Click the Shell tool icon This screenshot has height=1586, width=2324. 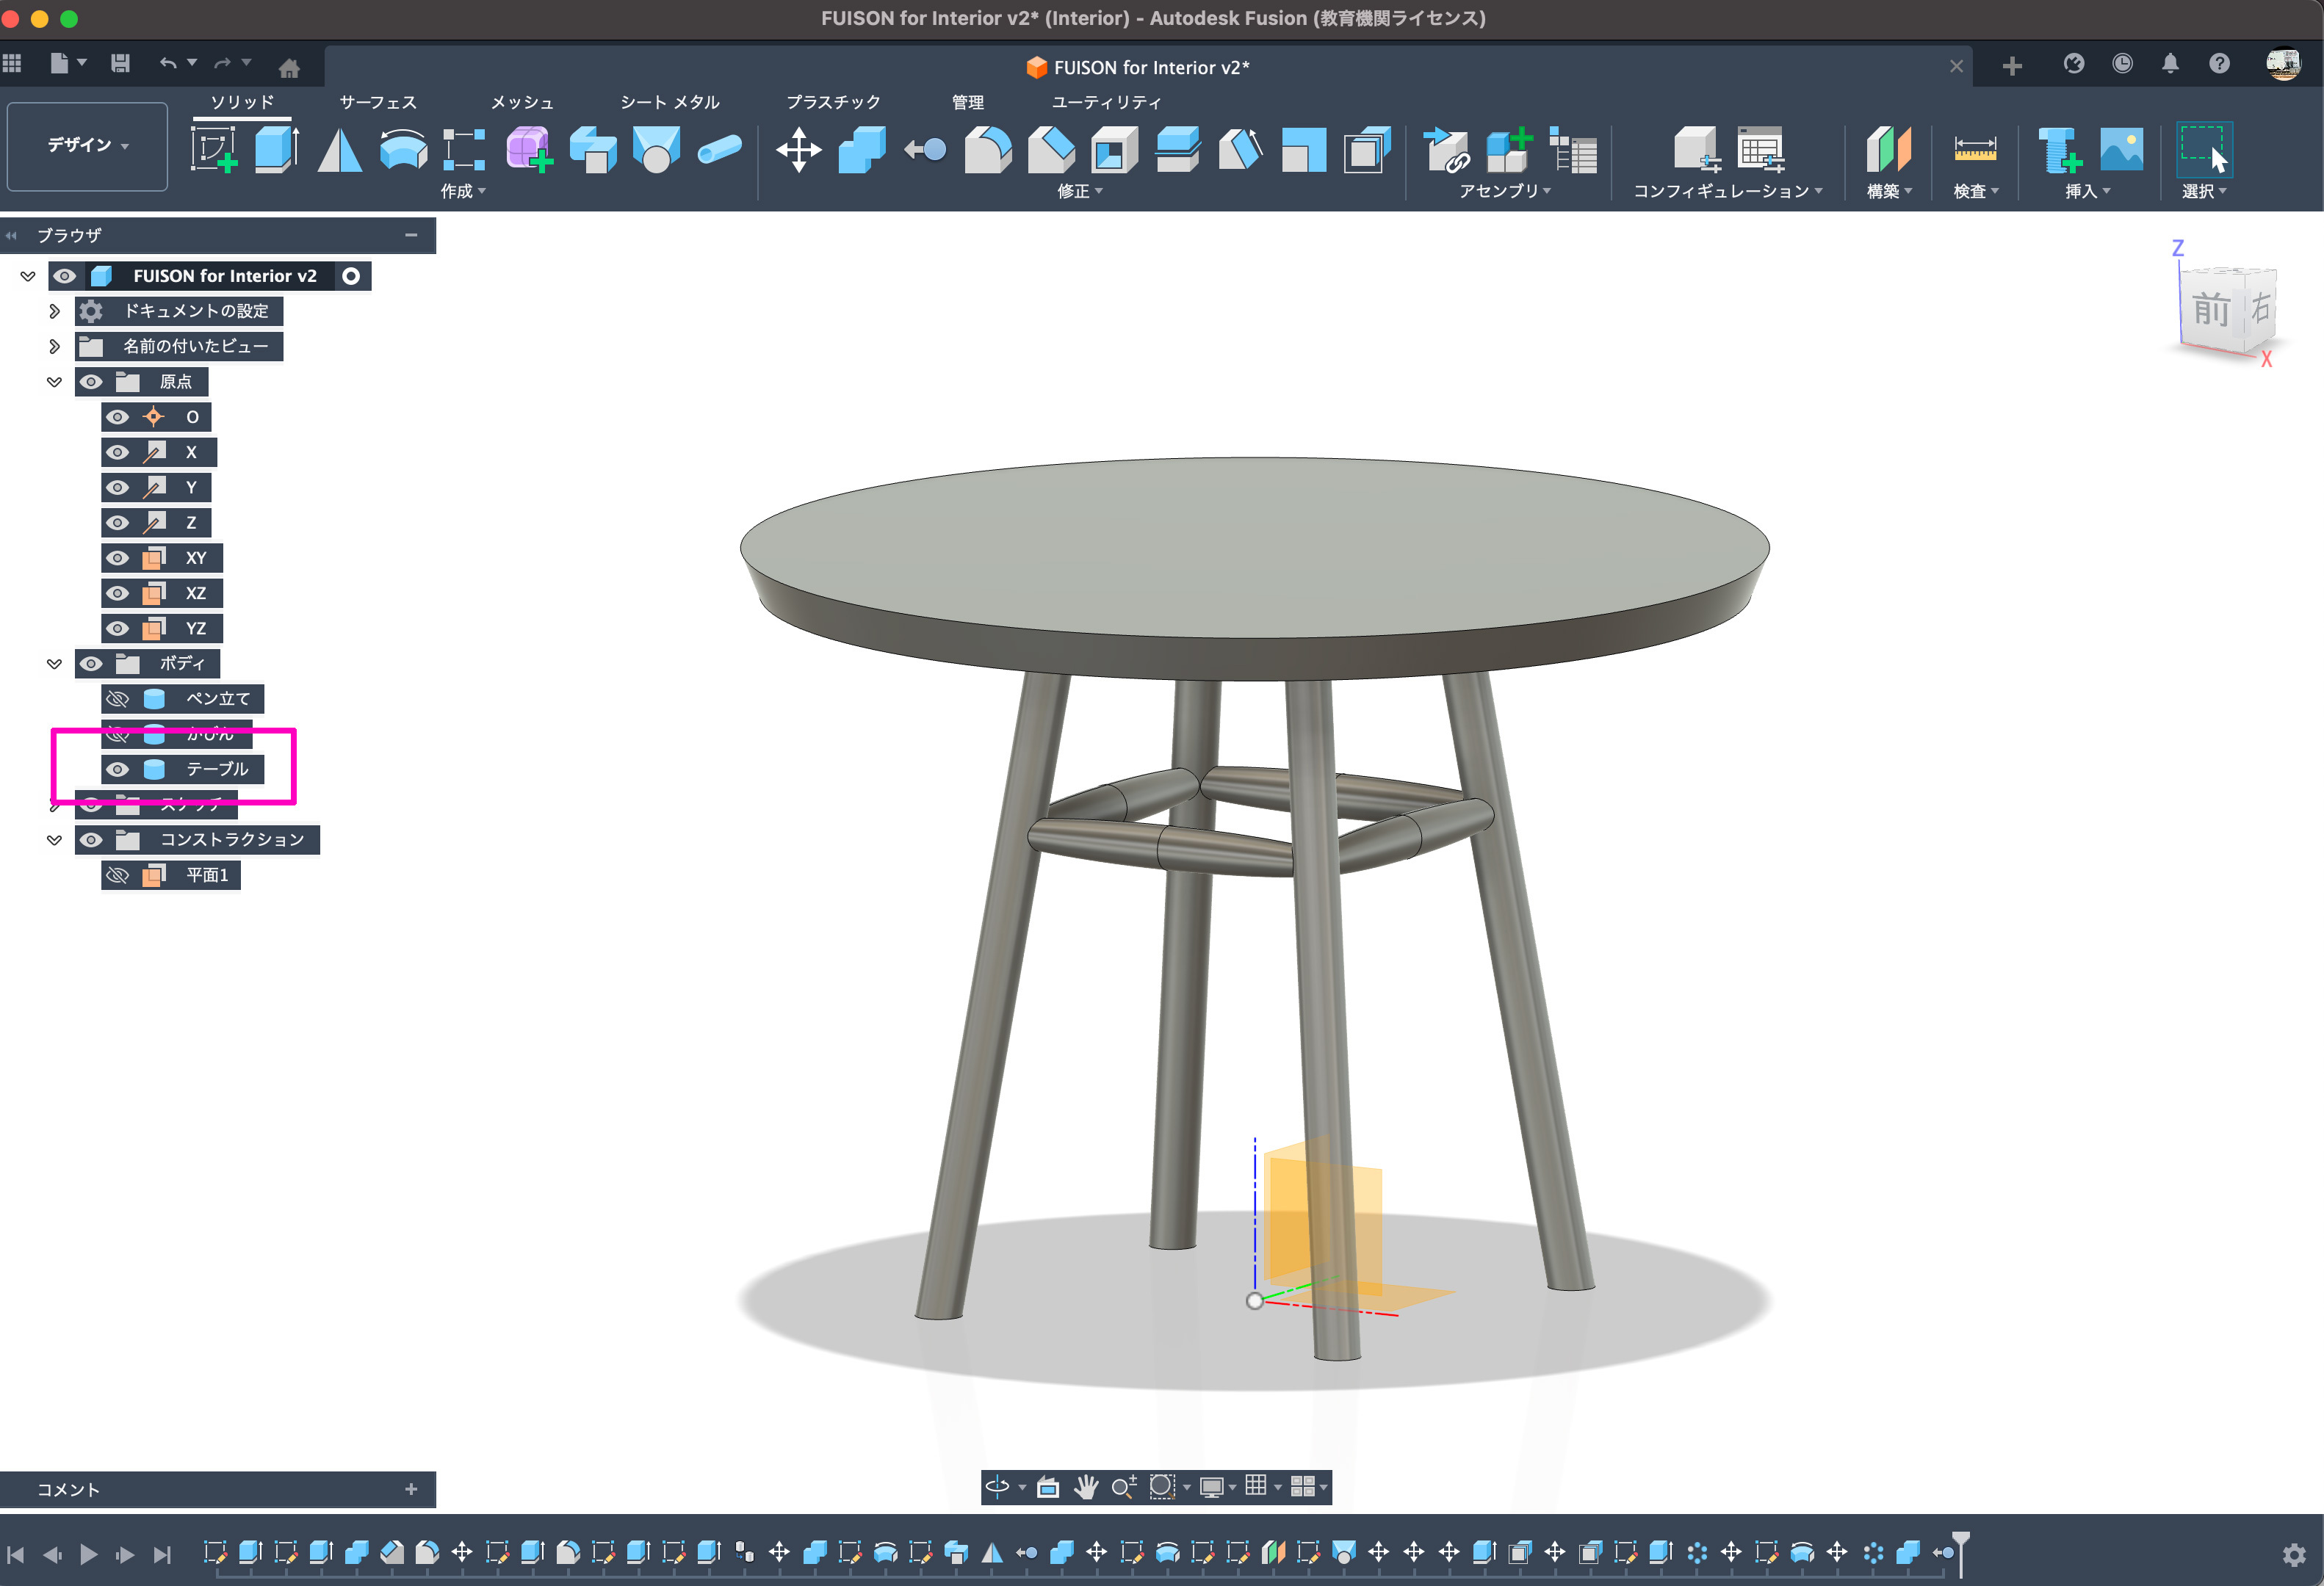(x=1114, y=150)
